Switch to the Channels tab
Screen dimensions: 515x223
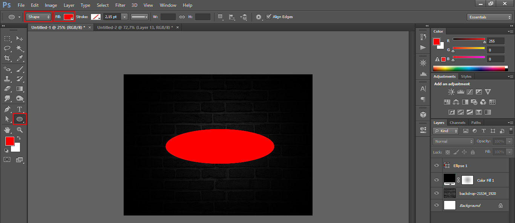(457, 123)
